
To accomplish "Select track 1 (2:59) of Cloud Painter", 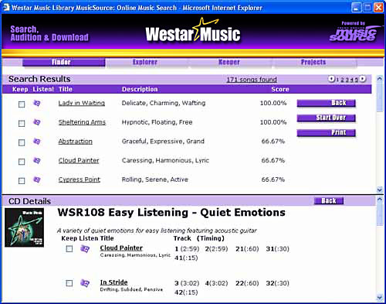I will click(187, 249).
